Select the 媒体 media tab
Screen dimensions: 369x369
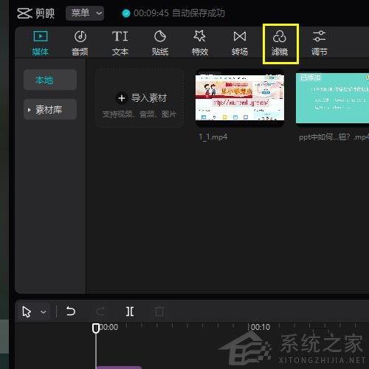[x=41, y=44]
